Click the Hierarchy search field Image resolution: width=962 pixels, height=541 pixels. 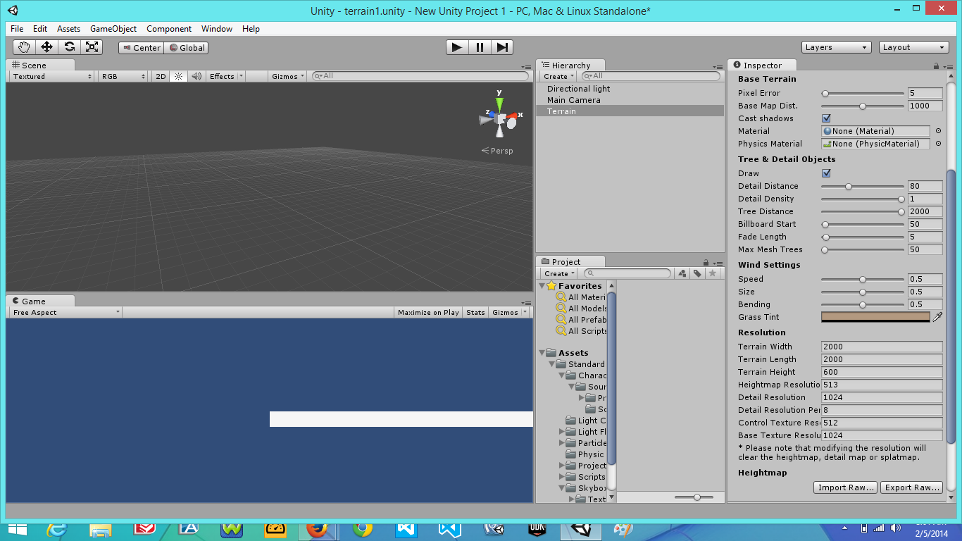651,76
